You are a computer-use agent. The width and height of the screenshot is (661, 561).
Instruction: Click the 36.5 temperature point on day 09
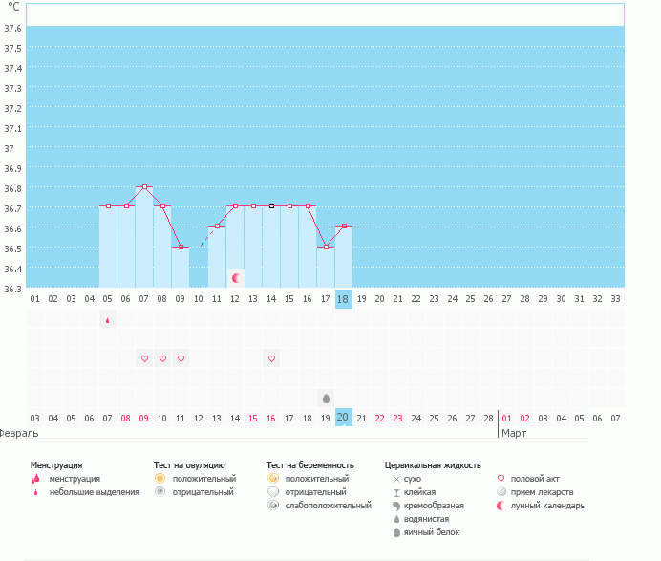point(181,247)
